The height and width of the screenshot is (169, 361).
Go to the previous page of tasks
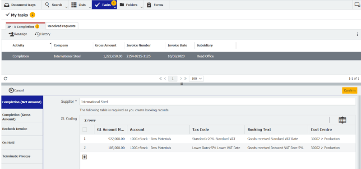coord(165,78)
